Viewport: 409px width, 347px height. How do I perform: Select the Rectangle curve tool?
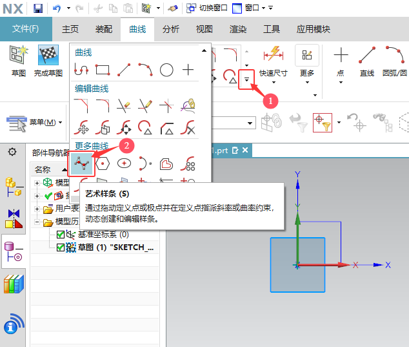tap(103, 70)
